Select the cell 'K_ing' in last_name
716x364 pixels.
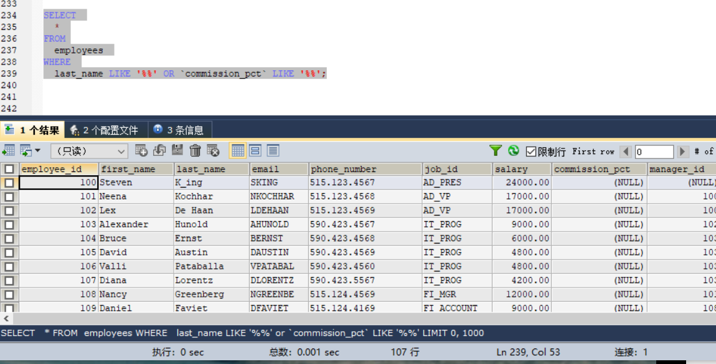212,183
